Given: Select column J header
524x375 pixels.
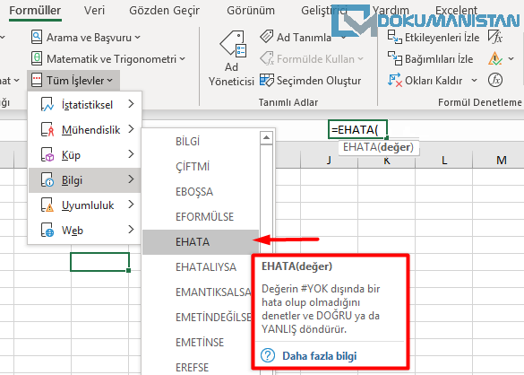Looking at the screenshot, I should [329, 160].
